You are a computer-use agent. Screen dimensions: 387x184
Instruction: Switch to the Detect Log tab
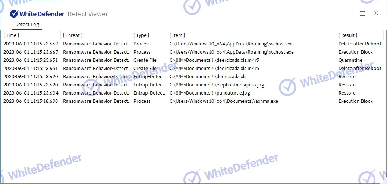[27, 25]
